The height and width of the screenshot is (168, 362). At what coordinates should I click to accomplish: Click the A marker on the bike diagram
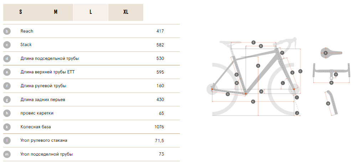click(258, 66)
